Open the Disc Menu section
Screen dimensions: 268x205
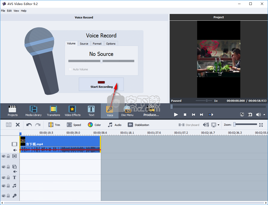[x=127, y=111]
